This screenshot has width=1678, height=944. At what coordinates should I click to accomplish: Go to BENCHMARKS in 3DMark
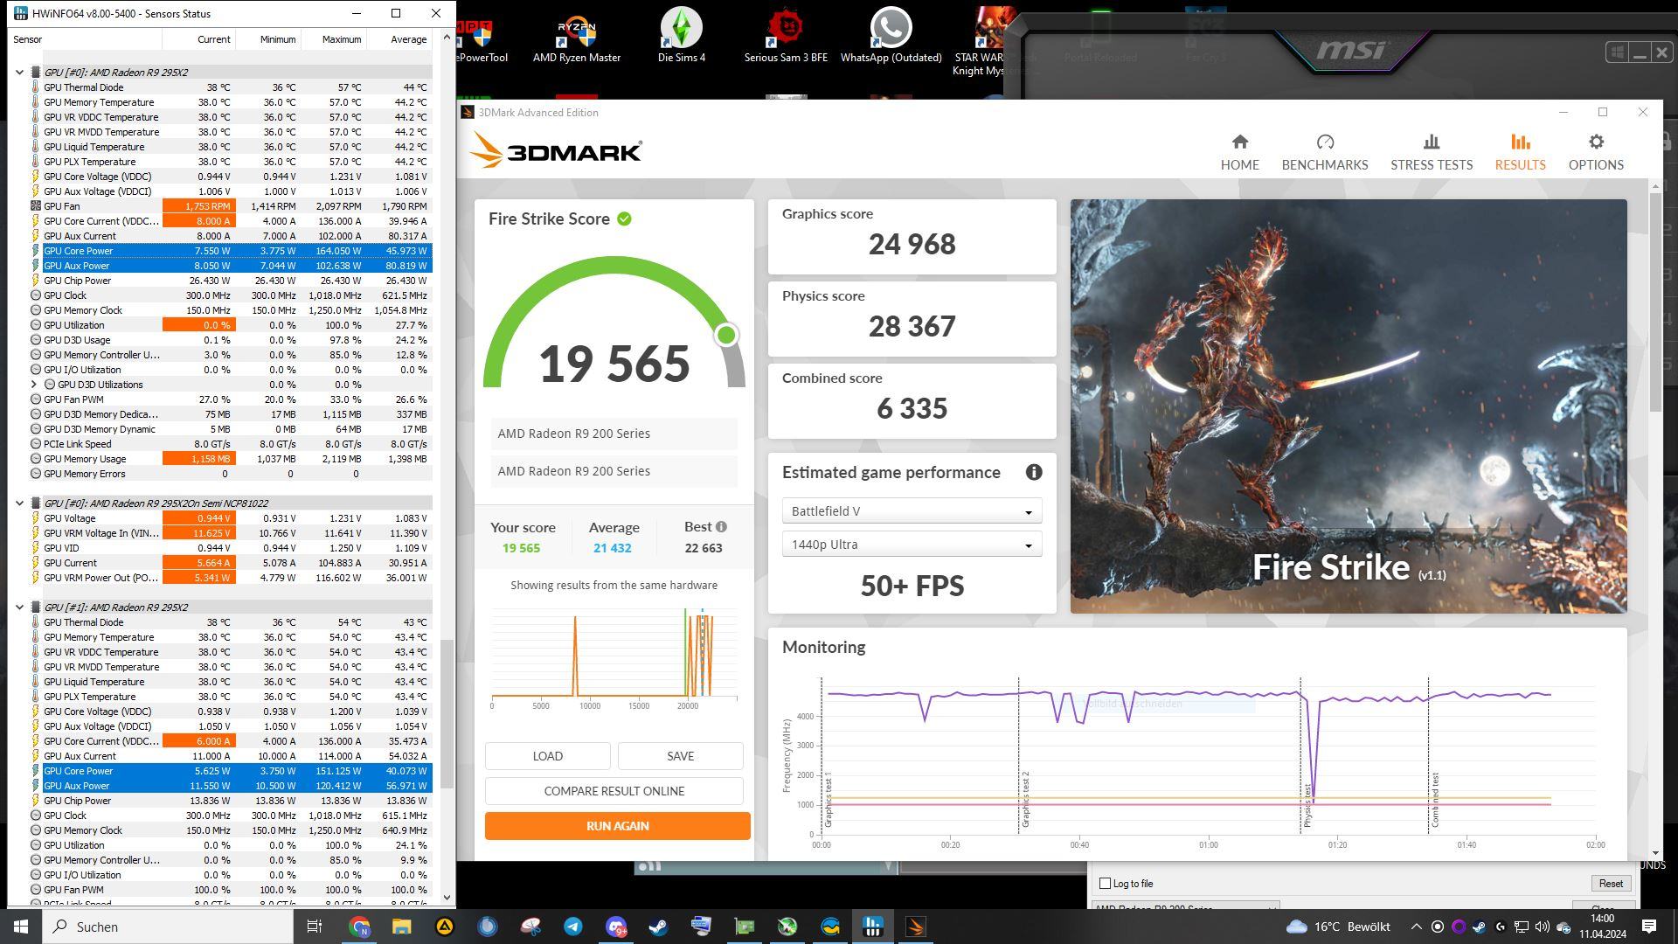tap(1324, 152)
